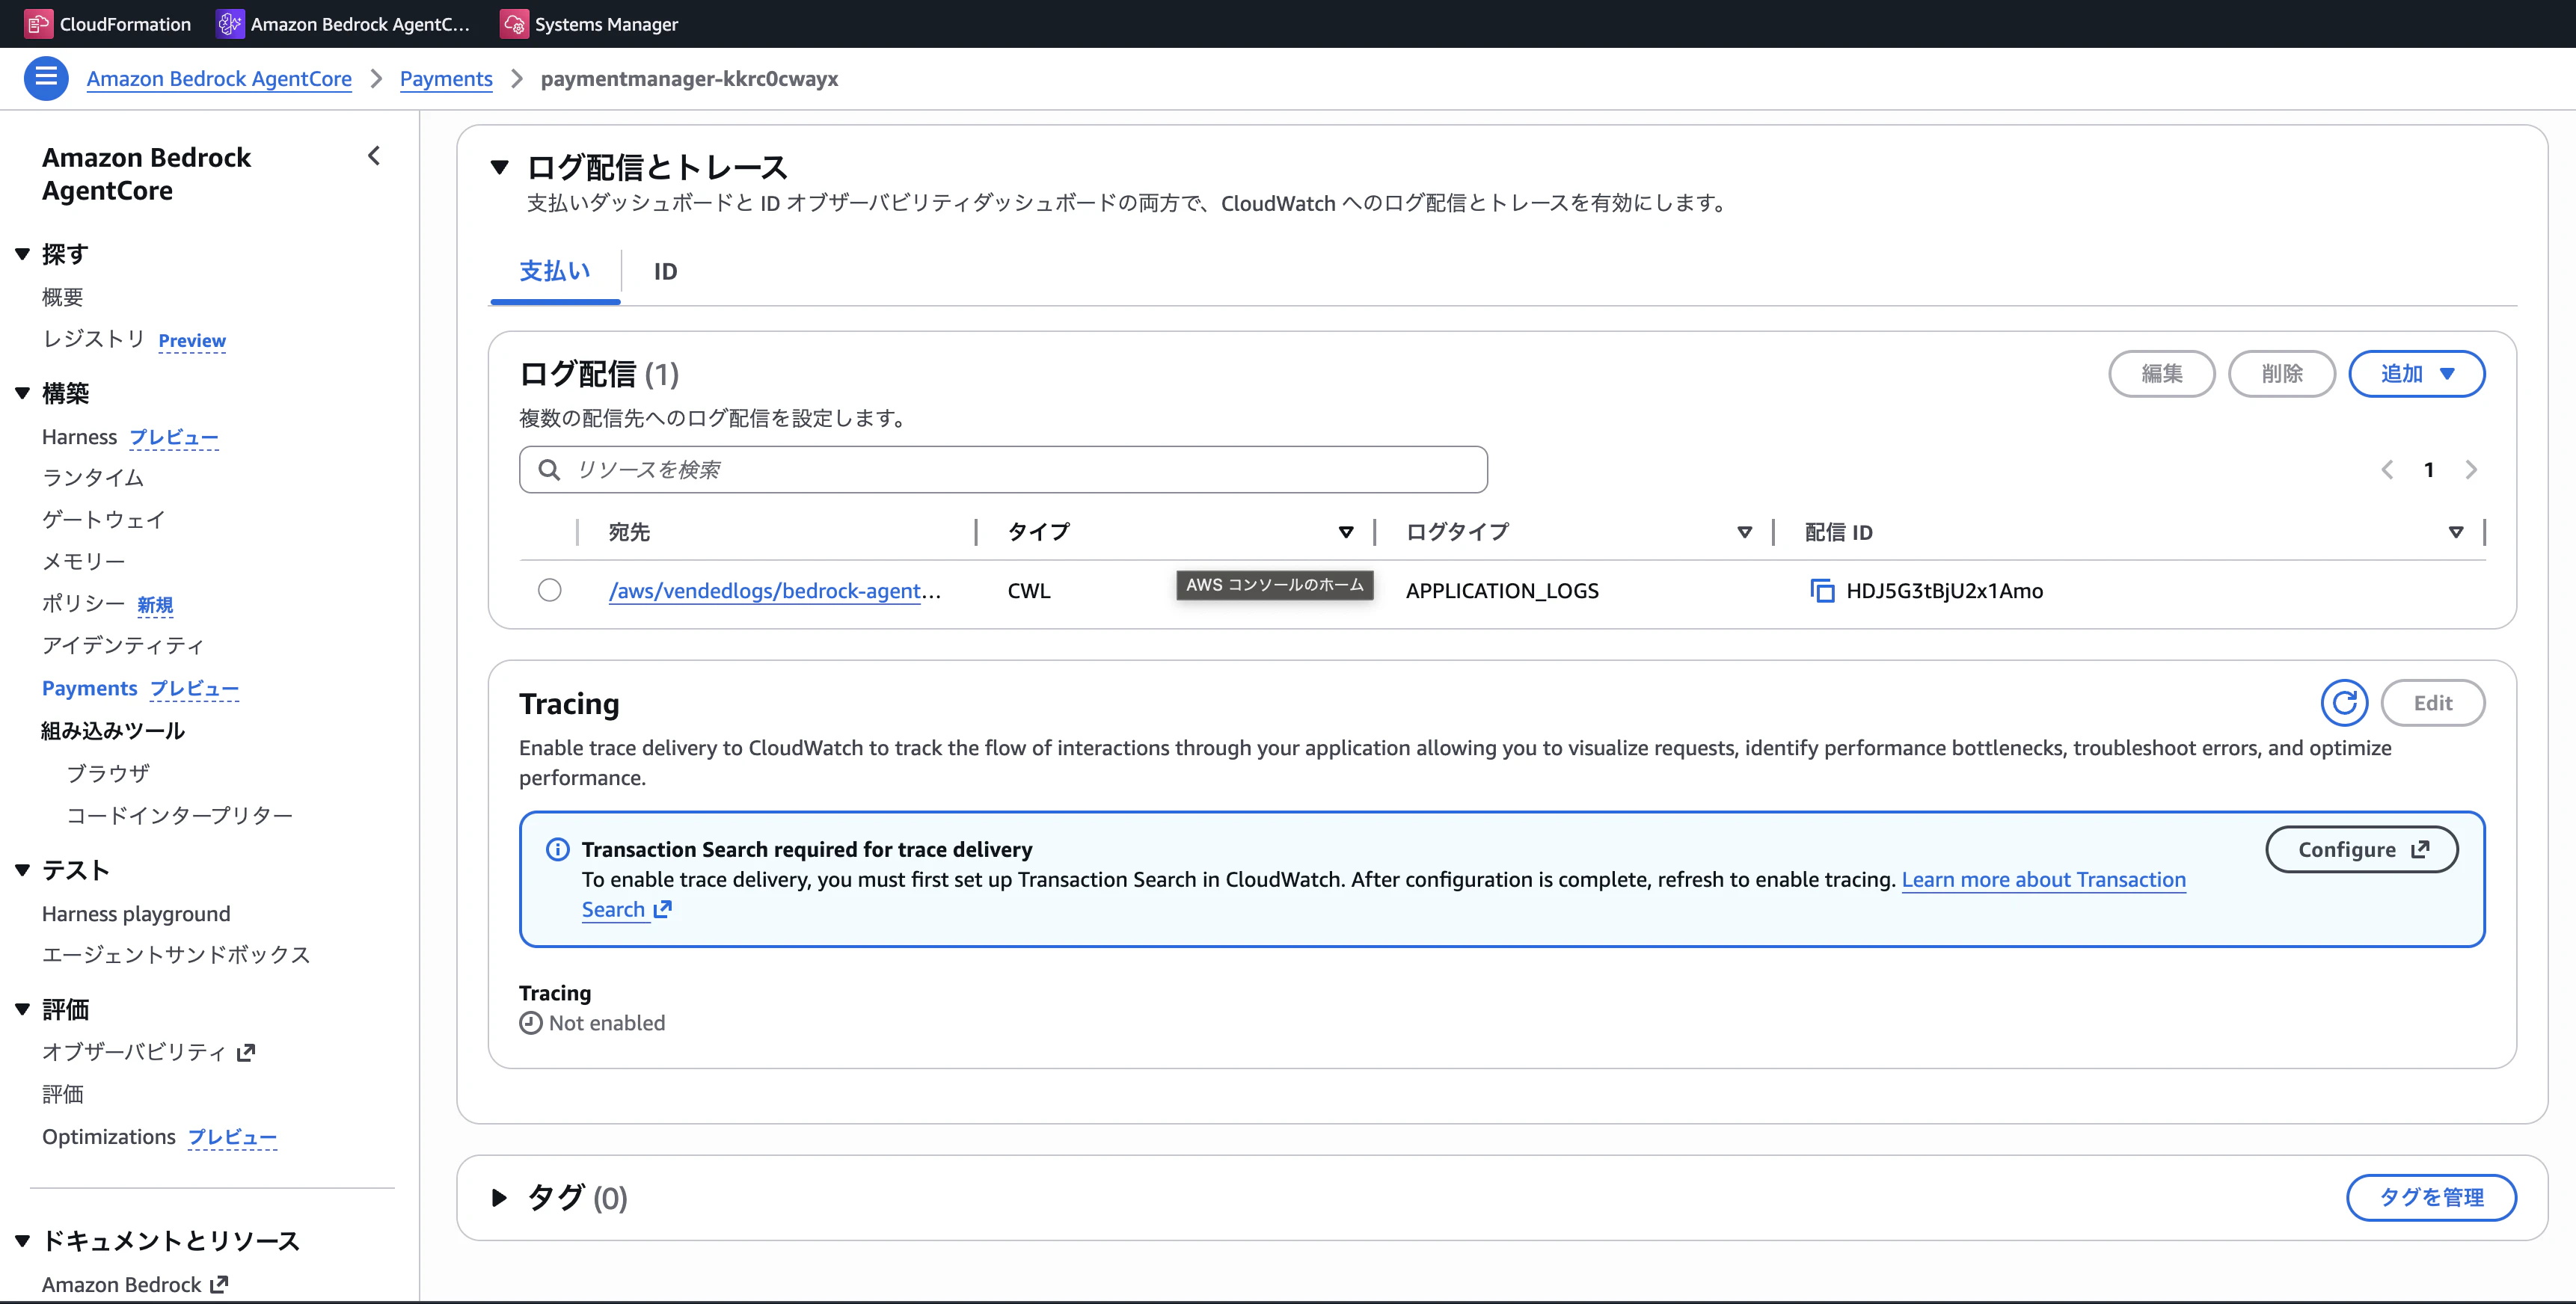Open ランタイム in the sidebar
The height and width of the screenshot is (1304, 2576).
click(x=93, y=478)
